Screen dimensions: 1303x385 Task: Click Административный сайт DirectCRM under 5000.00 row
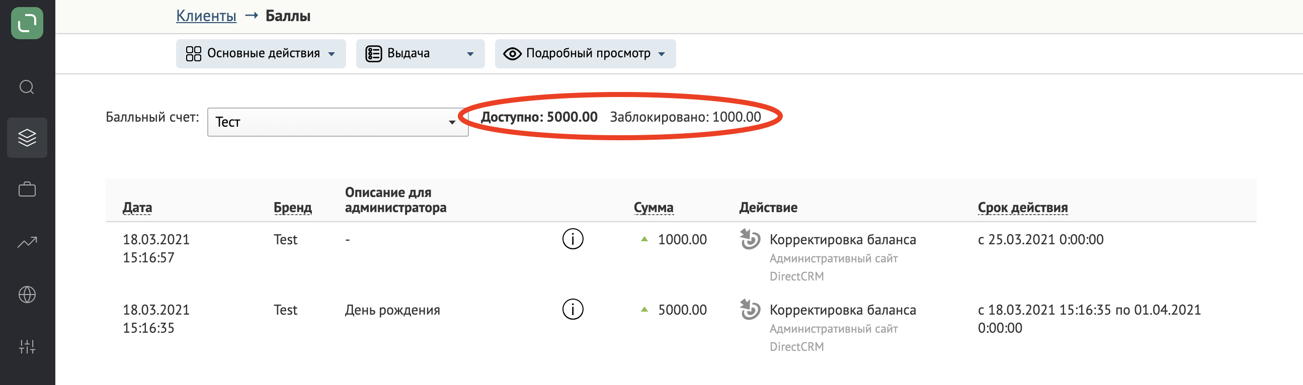point(833,338)
